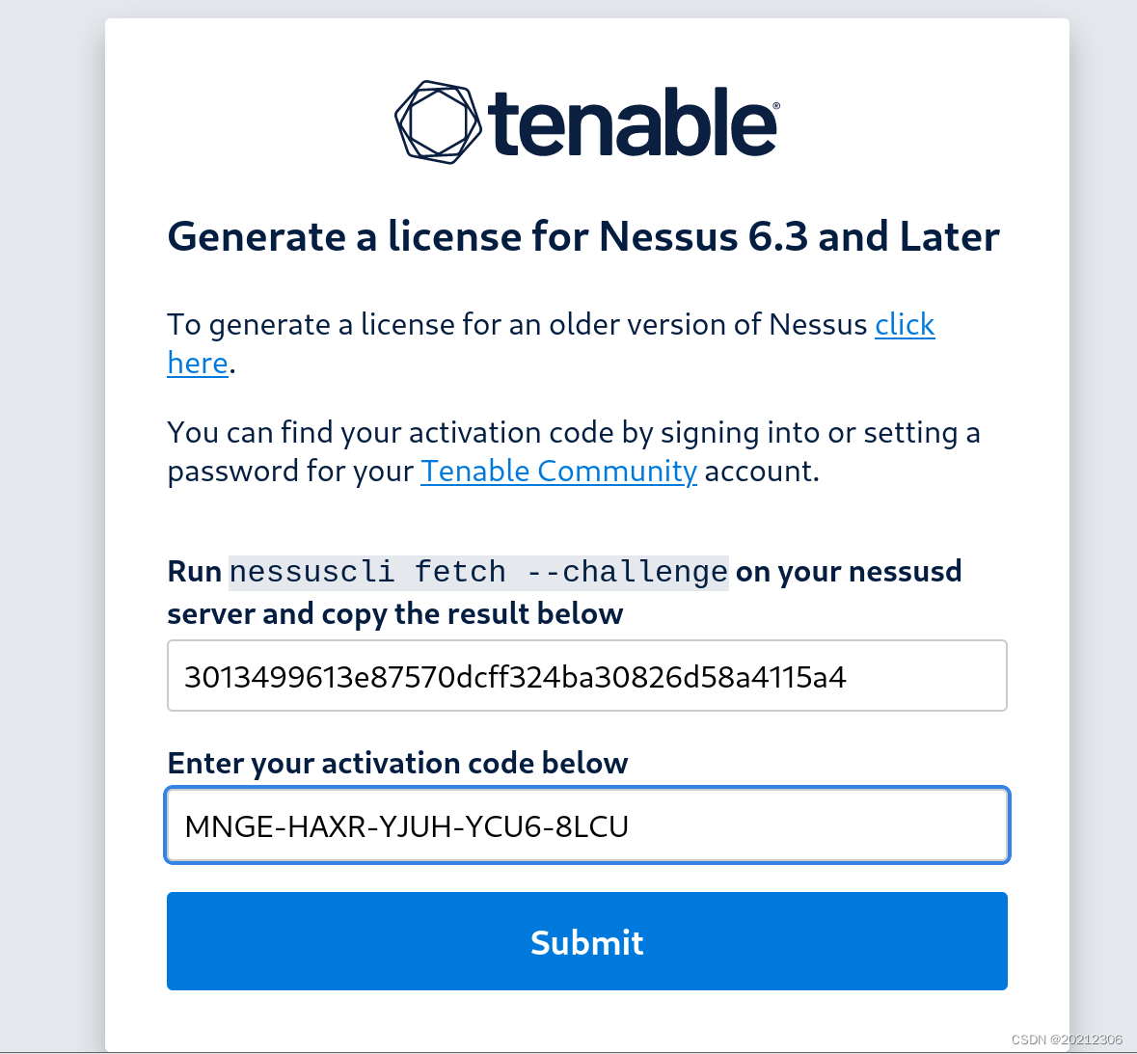This screenshot has height=1054, width=1137.
Task: Click the 'password for your' text
Action: click(290, 472)
